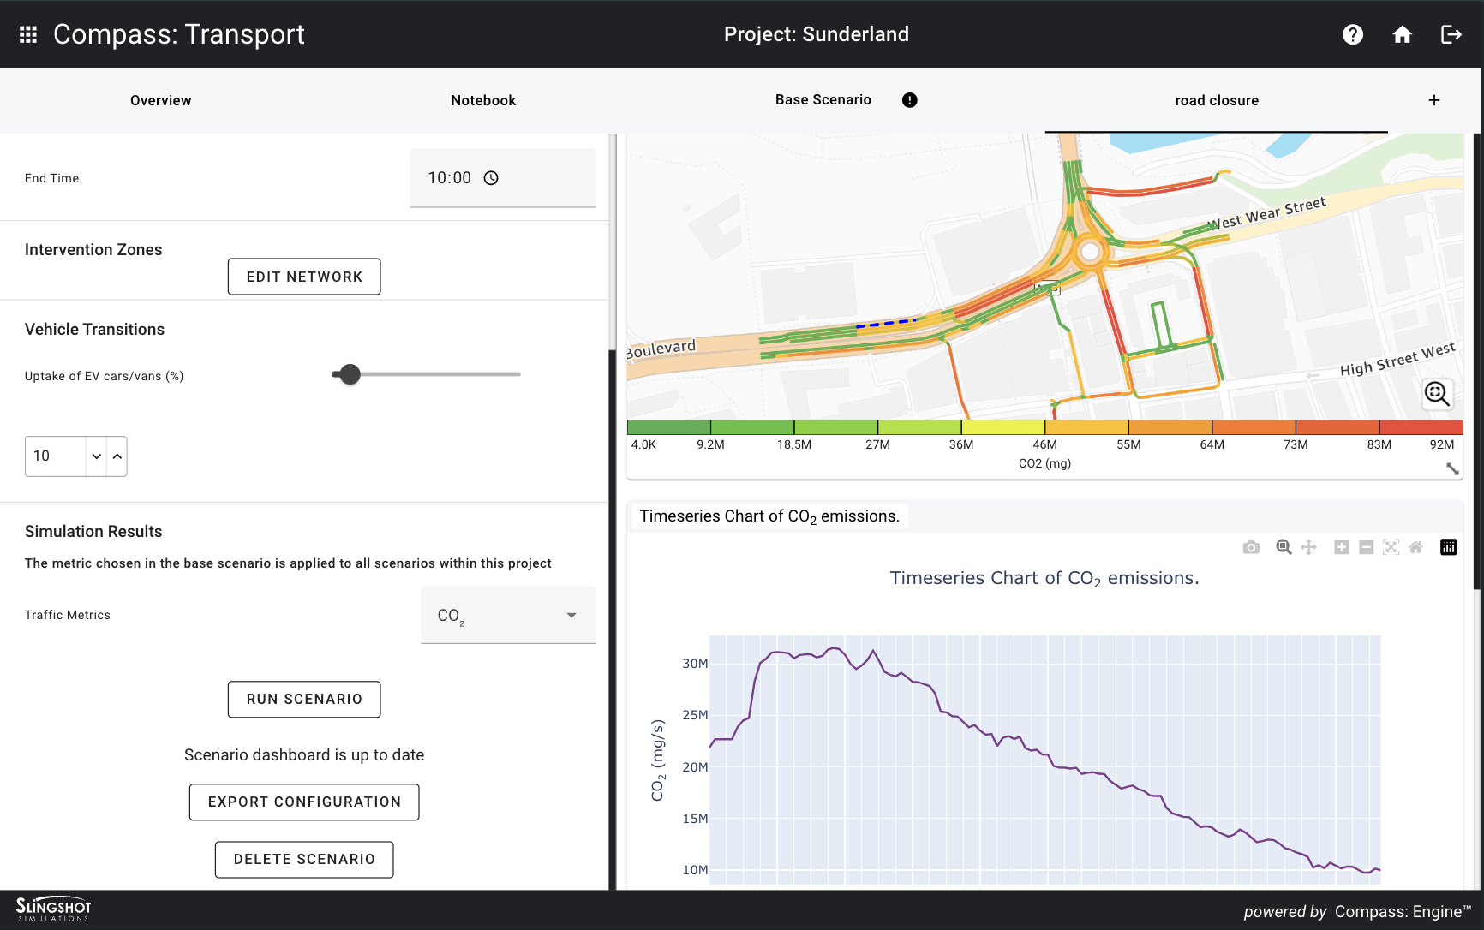Click the EV uptake slider handle
Viewport: 1484px width, 930px height.
tap(350, 374)
